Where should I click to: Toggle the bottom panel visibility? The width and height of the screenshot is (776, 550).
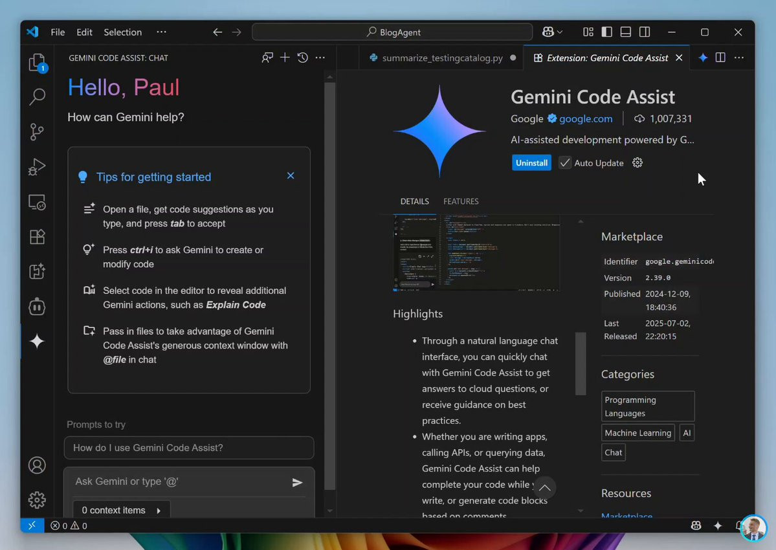(626, 32)
